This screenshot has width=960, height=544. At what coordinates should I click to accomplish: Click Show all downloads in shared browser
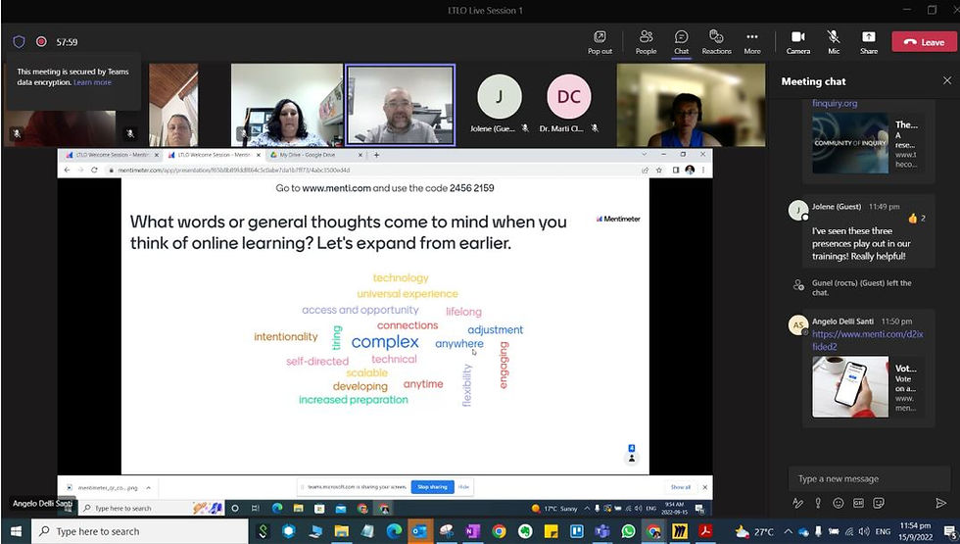pos(680,487)
